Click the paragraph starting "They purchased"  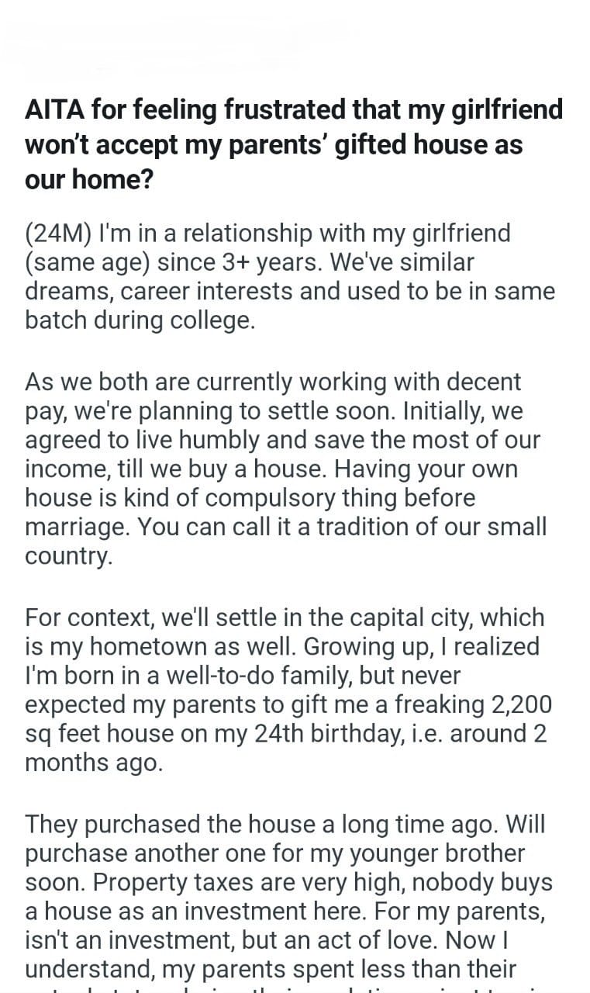286,896
